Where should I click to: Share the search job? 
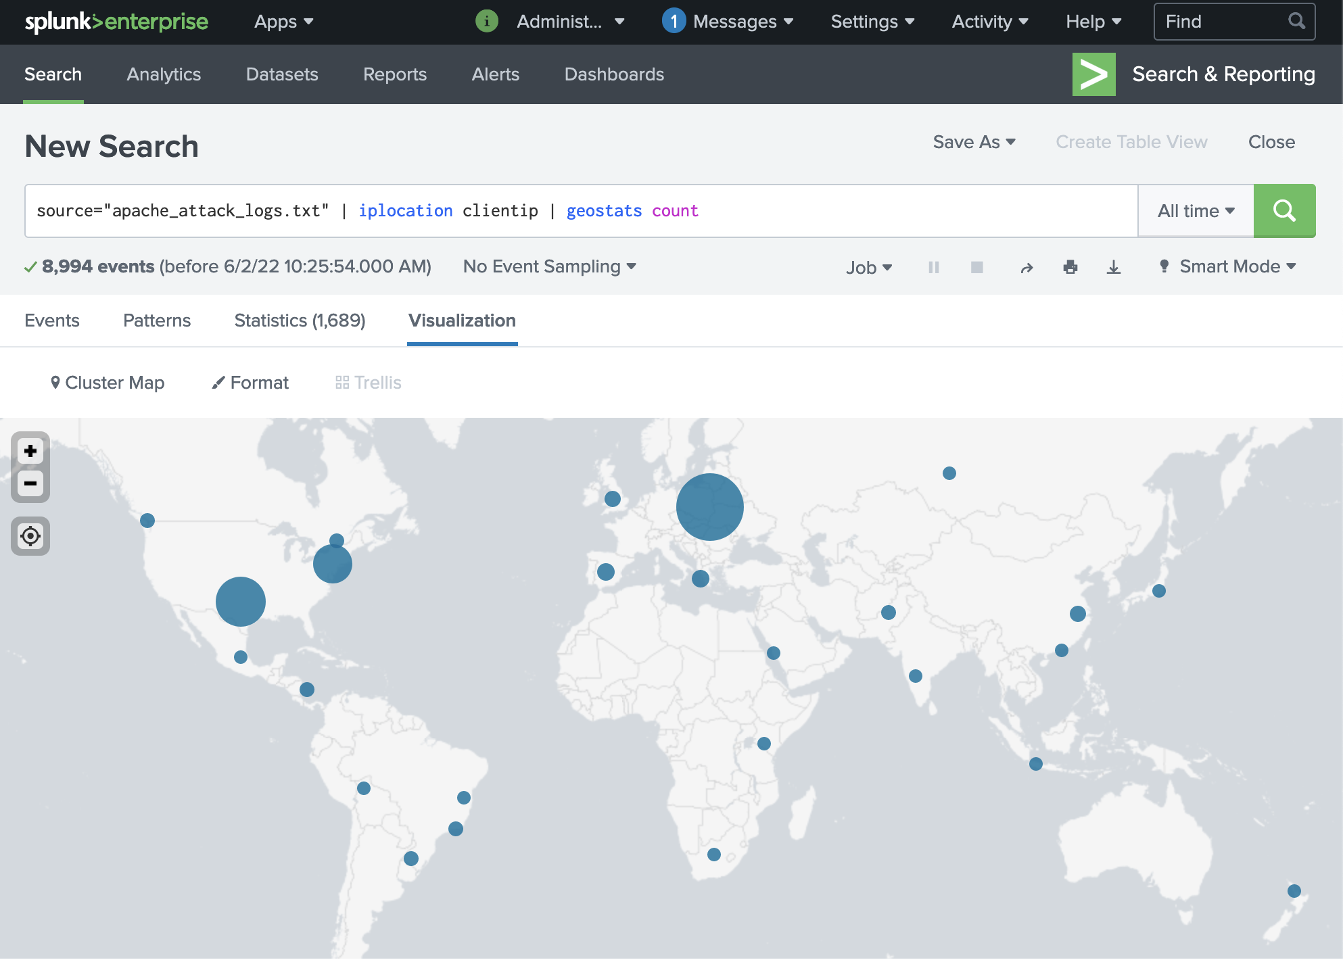(x=1027, y=268)
